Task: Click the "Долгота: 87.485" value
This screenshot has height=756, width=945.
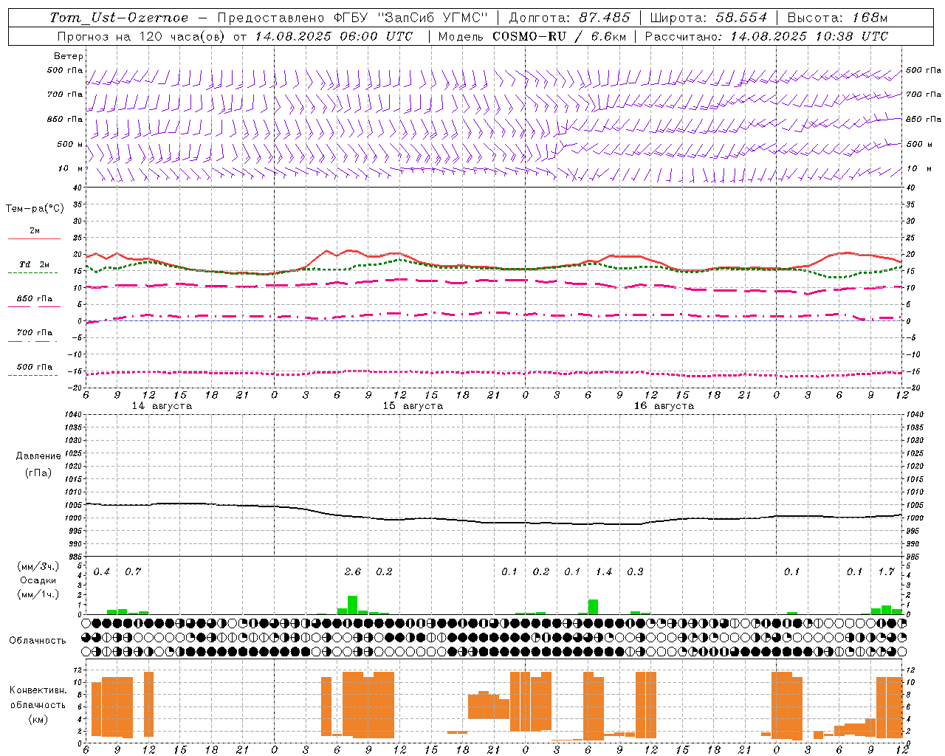Action: click(570, 18)
